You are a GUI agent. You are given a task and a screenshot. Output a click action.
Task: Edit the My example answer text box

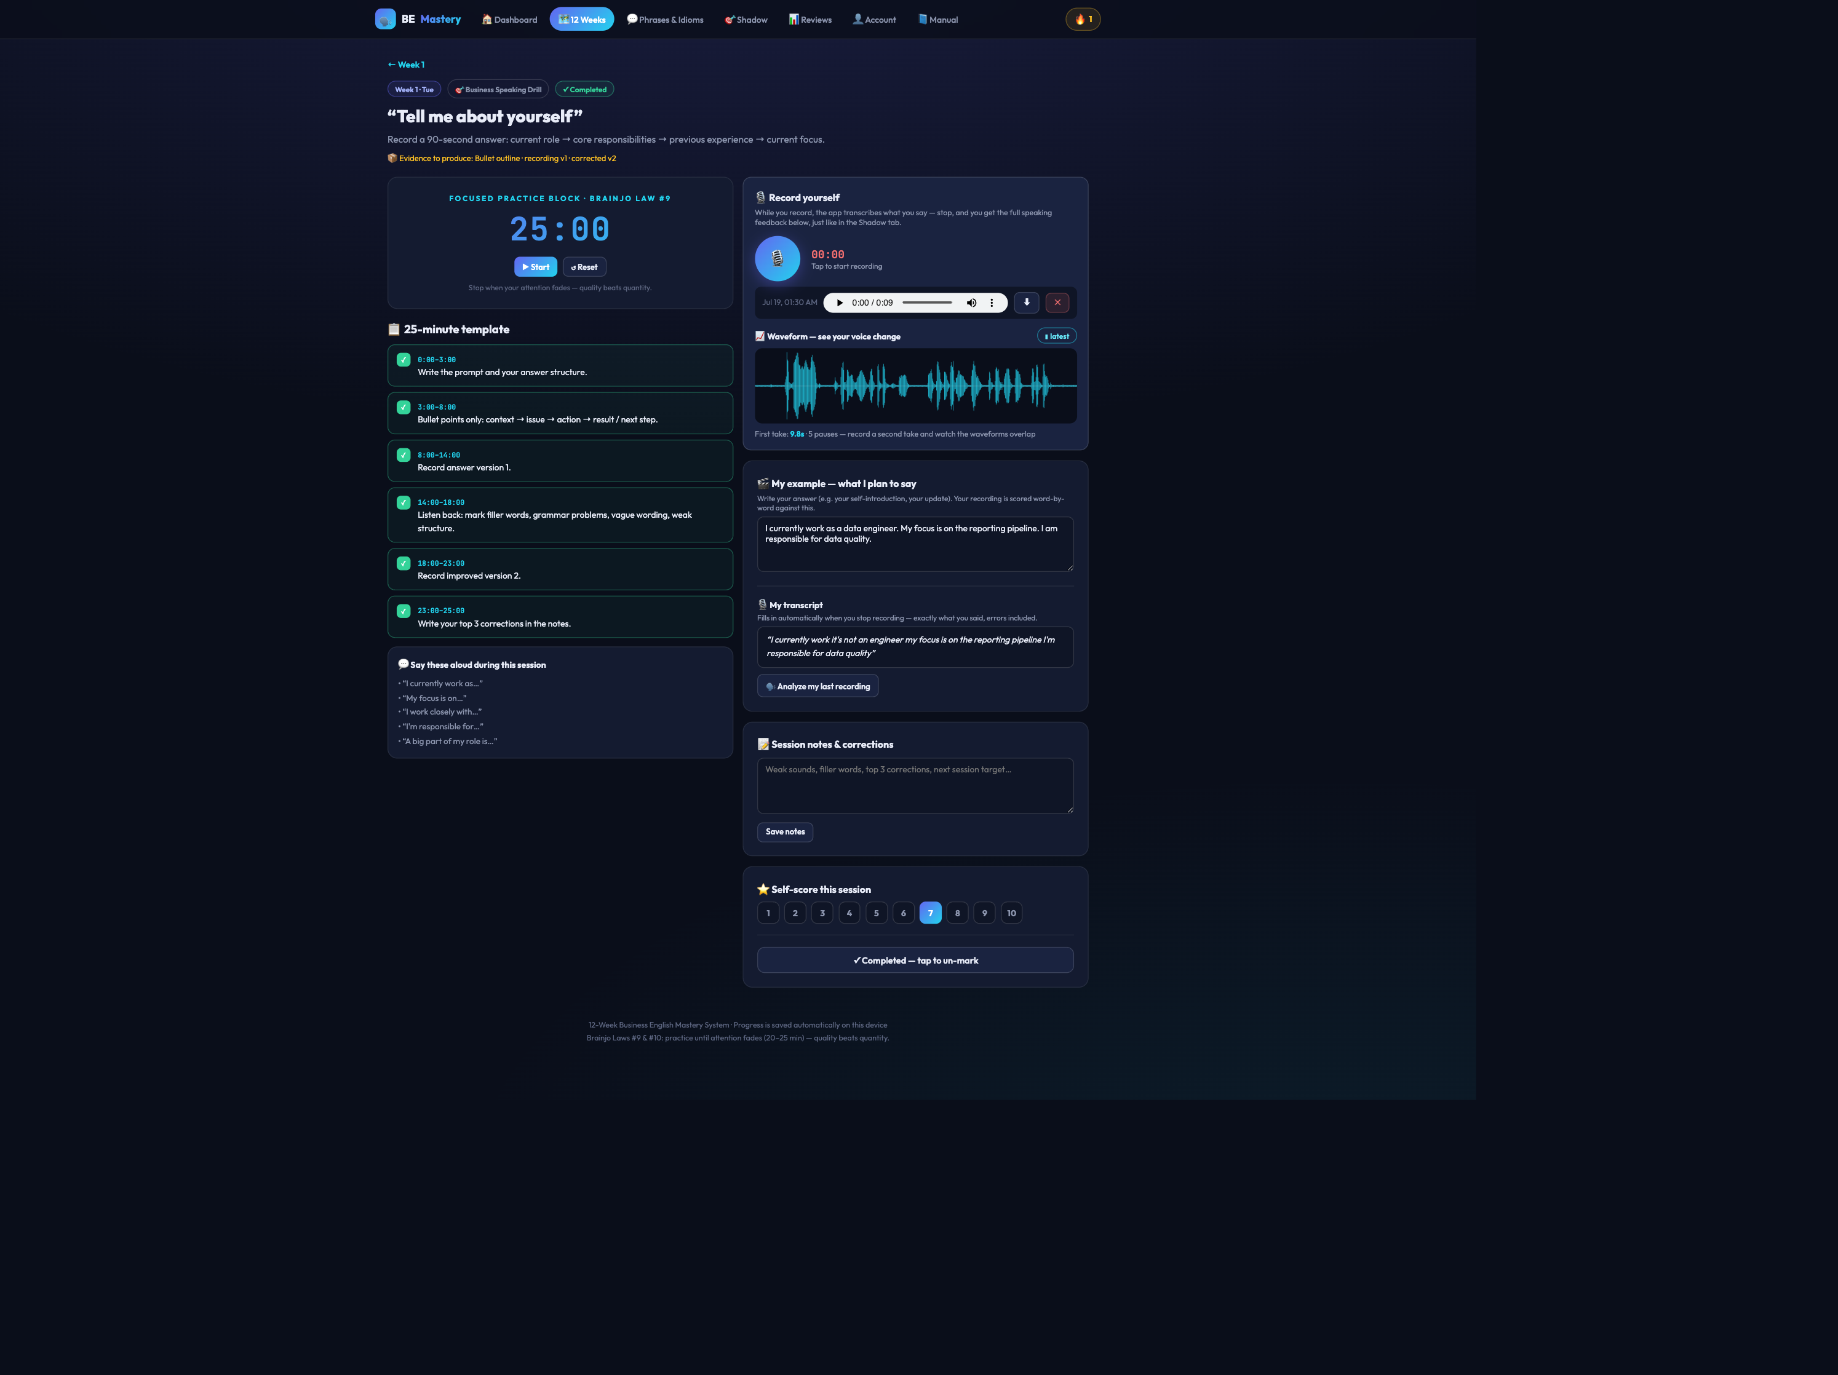pyautogui.click(x=915, y=544)
